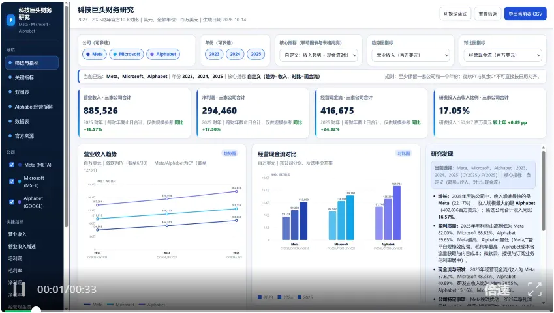
Task: Select the 毛利率 quick metric
Action: click(x=15, y=271)
